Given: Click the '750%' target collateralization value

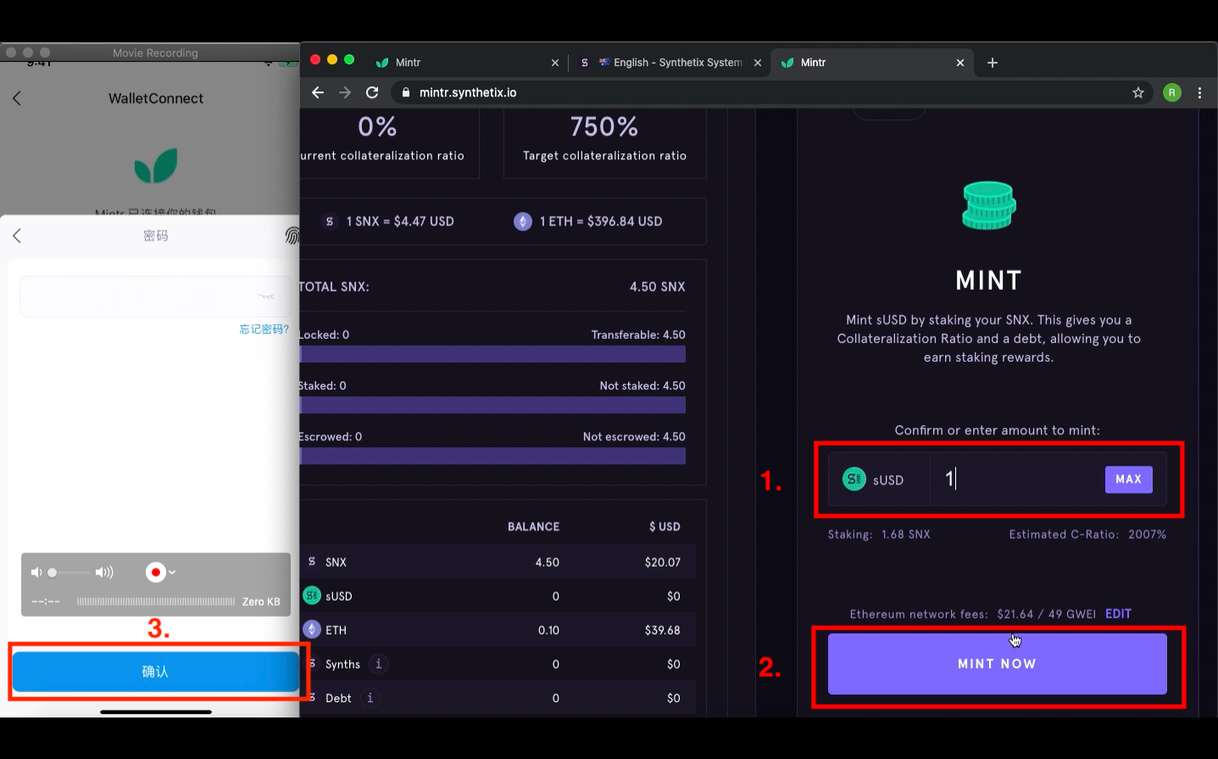Looking at the screenshot, I should (x=604, y=127).
